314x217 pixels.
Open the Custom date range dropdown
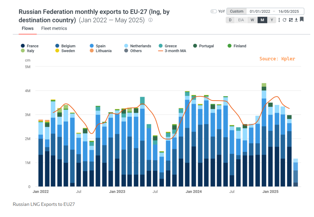237,11
